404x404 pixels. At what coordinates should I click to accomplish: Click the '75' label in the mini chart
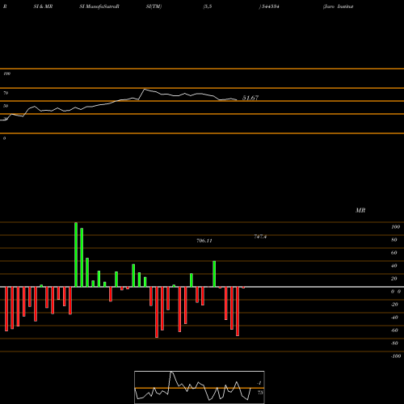[x=260, y=393]
